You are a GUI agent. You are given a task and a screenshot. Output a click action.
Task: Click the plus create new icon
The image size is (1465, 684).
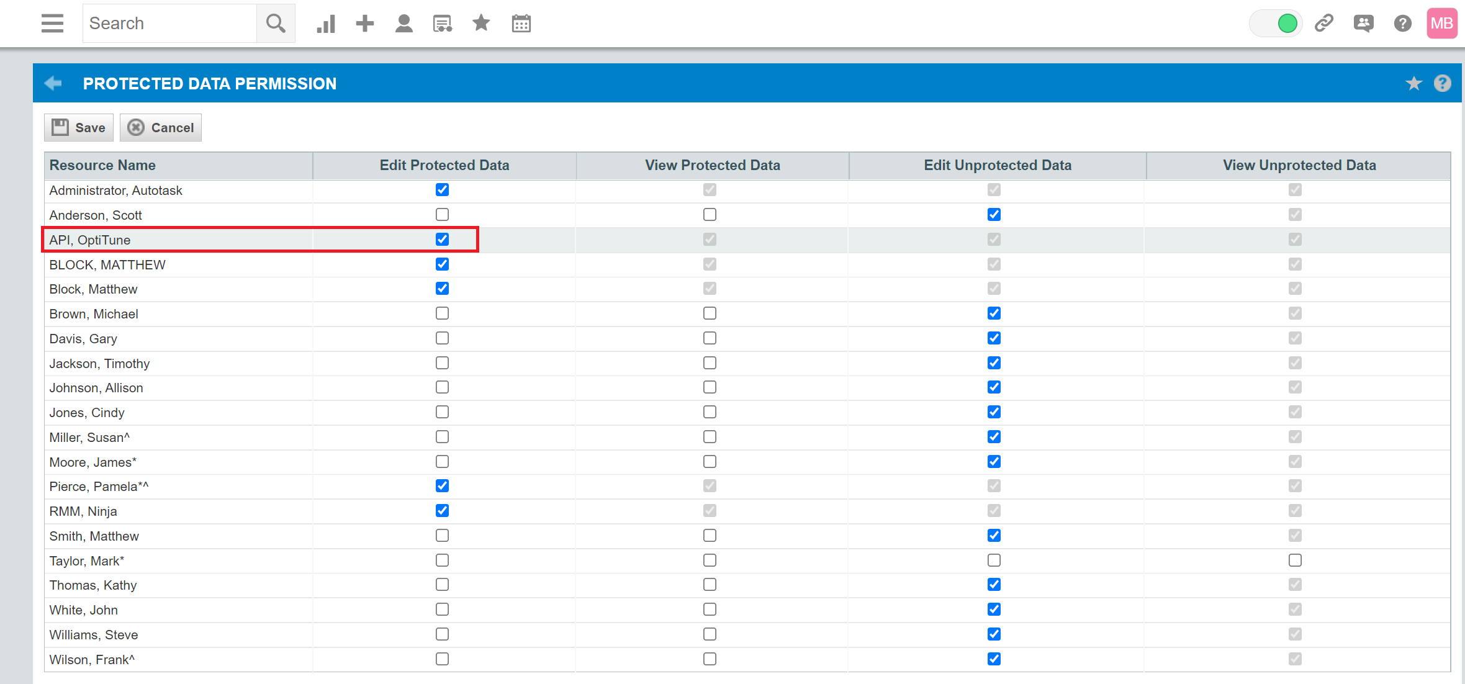[365, 24]
